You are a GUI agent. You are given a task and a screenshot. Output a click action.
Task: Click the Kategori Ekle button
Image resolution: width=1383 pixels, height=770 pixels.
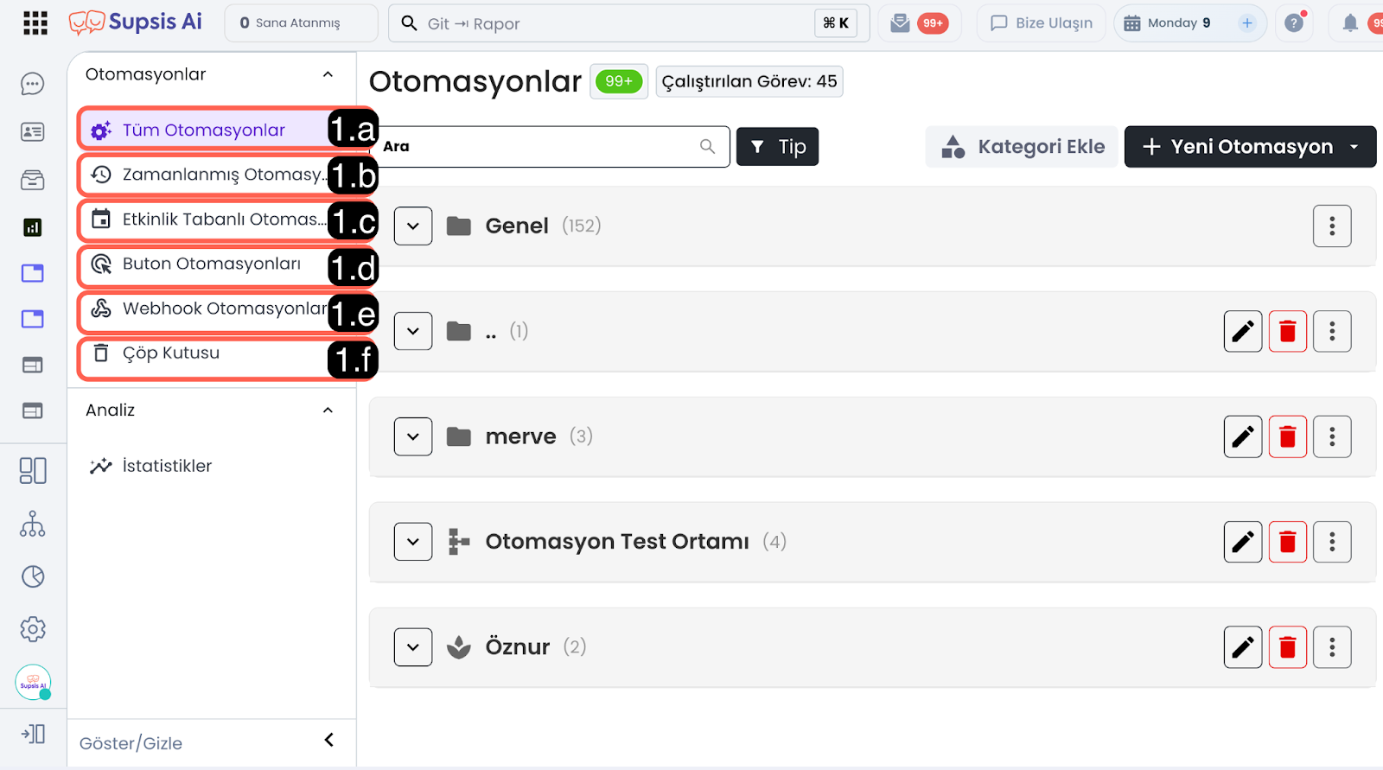click(1023, 147)
